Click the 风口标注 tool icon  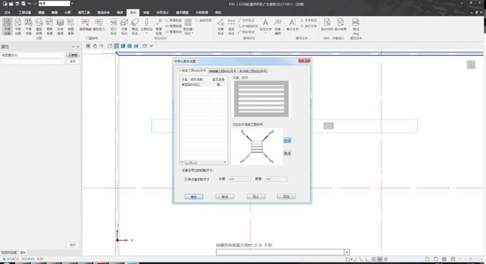pos(113,26)
